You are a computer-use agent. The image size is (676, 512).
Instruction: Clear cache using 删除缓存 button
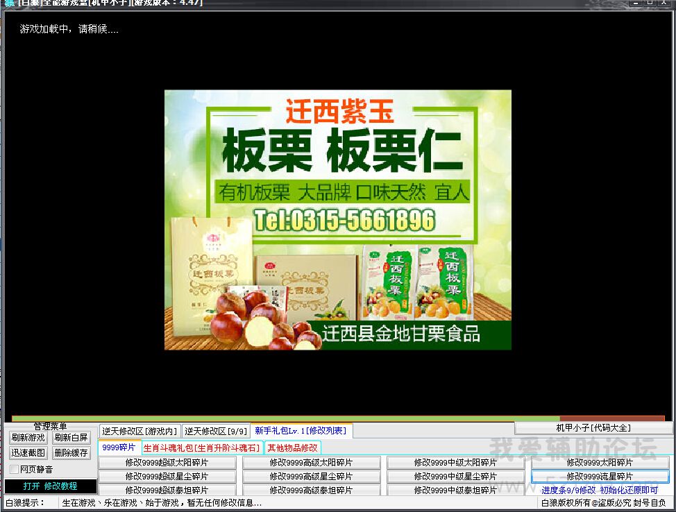pos(71,453)
